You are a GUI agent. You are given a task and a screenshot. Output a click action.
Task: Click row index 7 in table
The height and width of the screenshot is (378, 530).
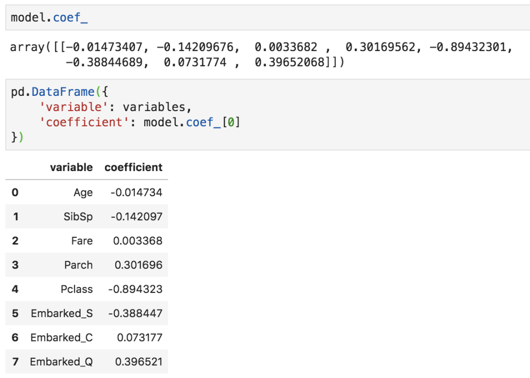tap(15, 362)
